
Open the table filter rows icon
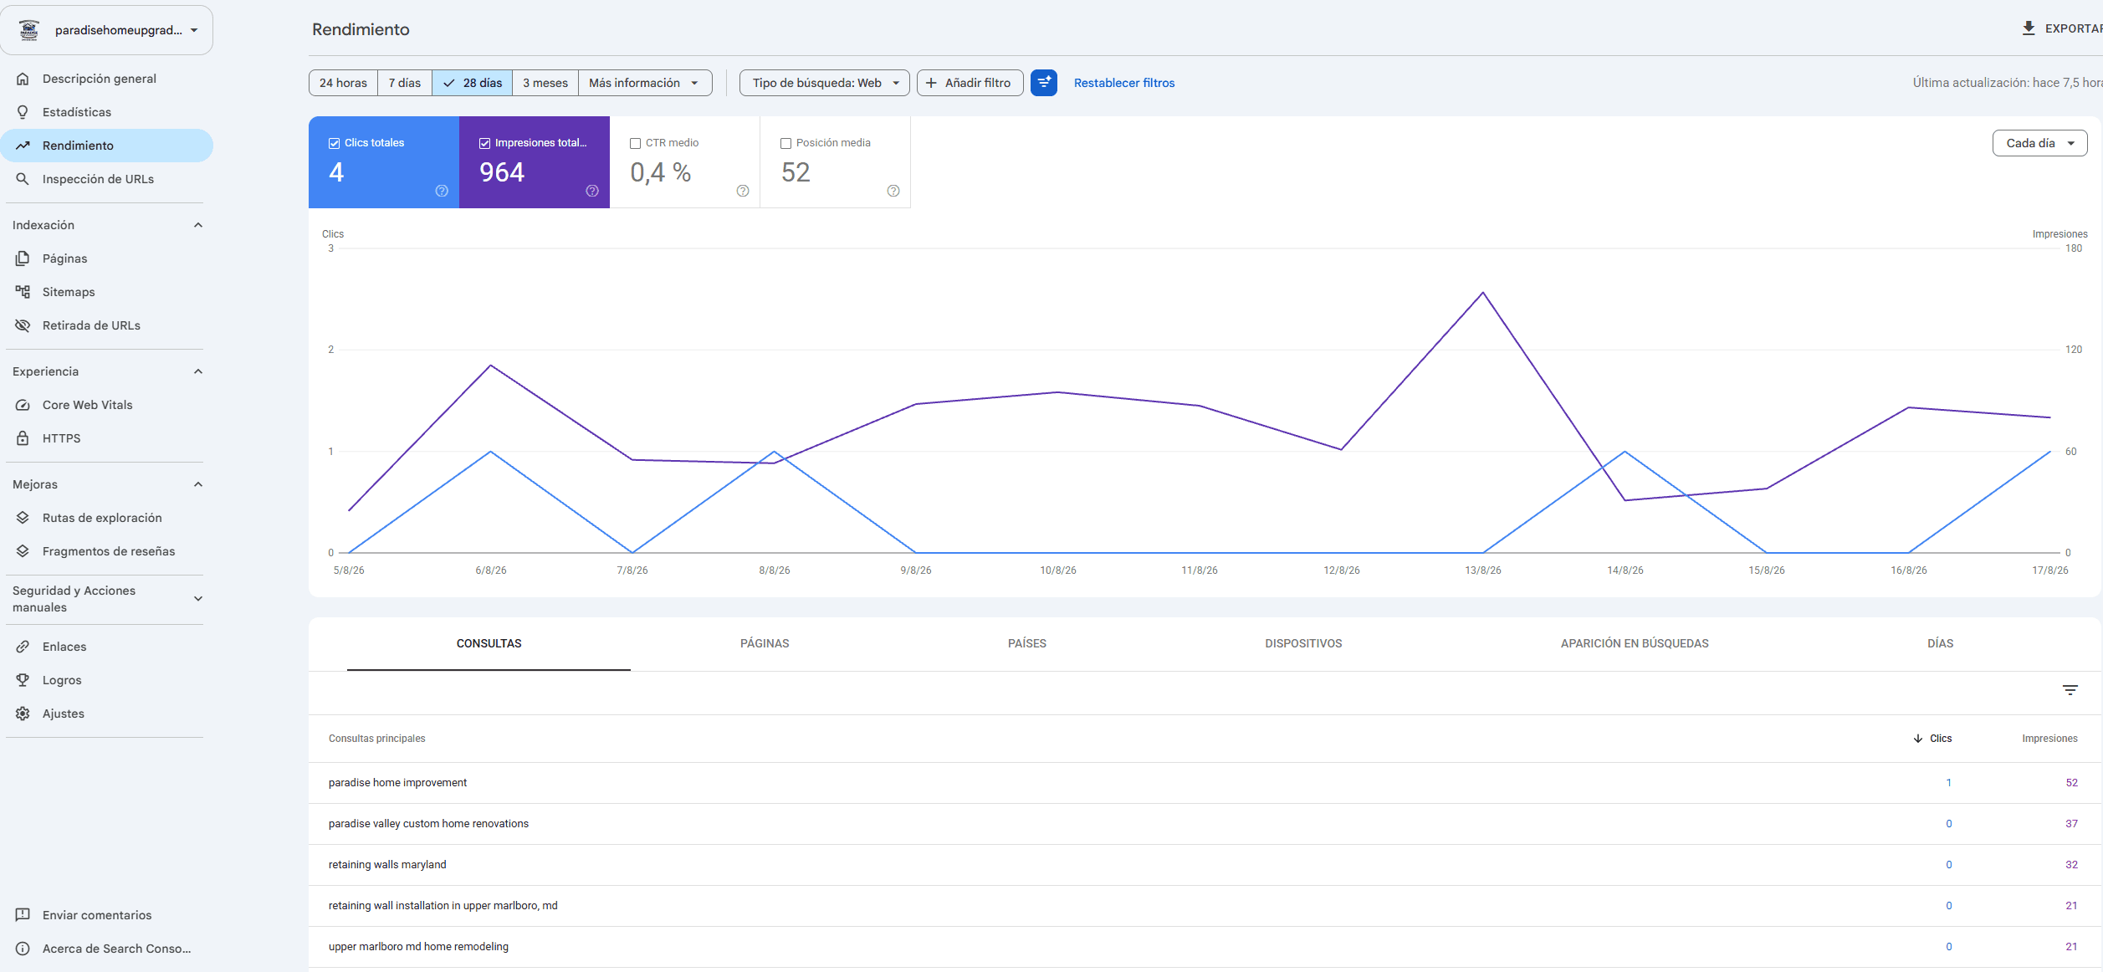click(2070, 690)
